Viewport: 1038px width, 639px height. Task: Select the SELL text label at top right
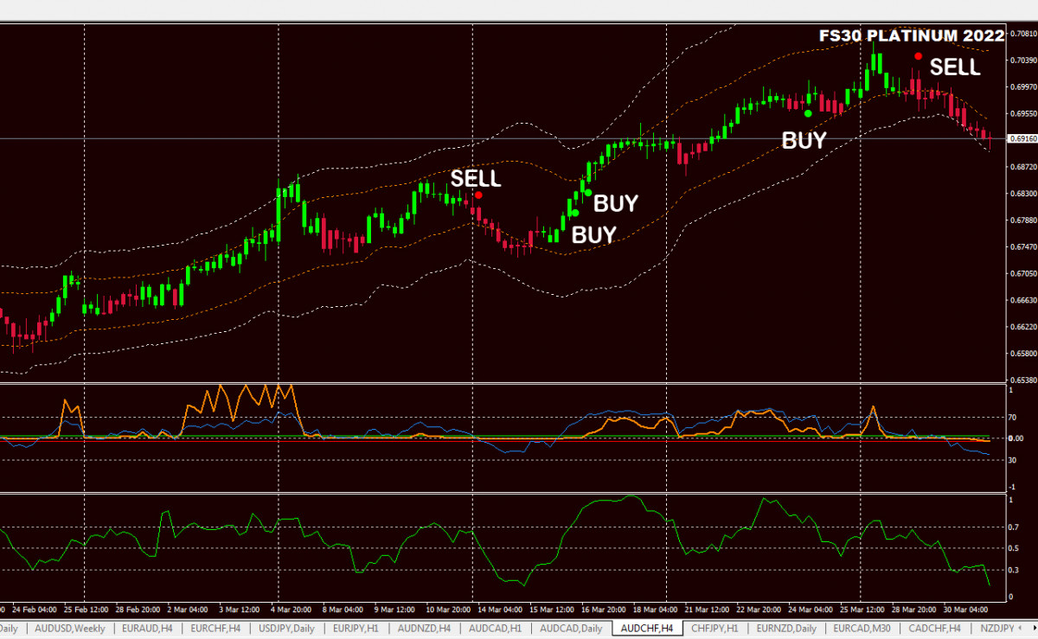click(955, 67)
